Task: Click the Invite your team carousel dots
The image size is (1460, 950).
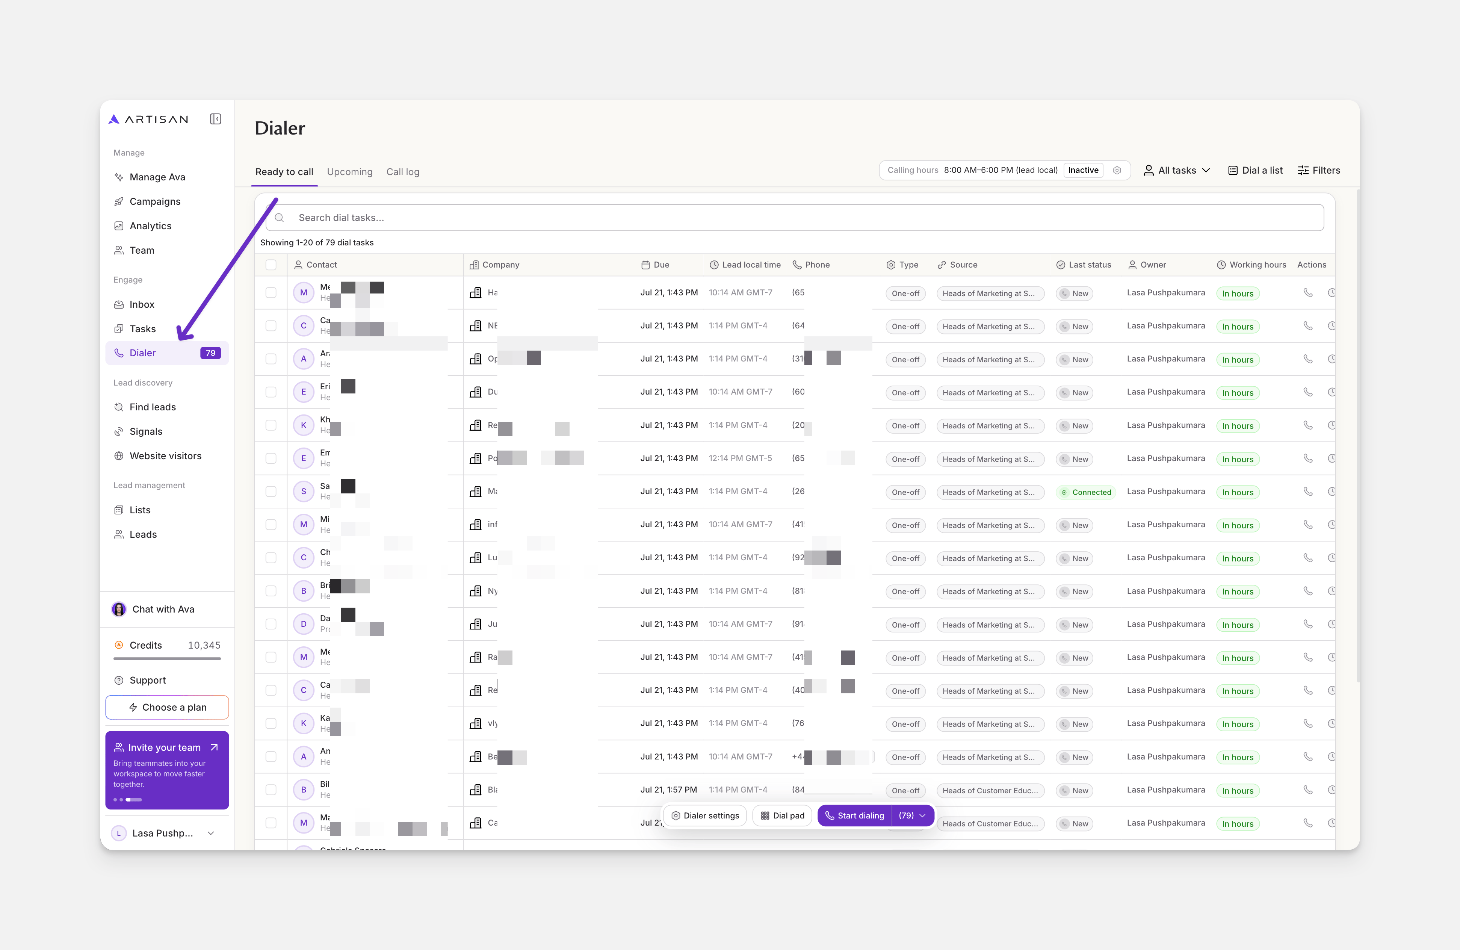Action: 128,800
